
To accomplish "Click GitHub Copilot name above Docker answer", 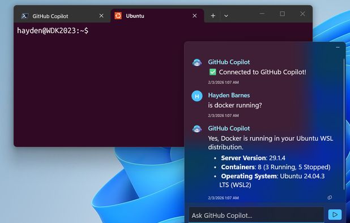I will pos(229,128).
